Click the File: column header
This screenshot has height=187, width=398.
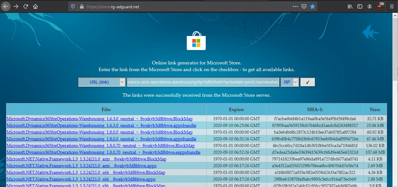tap(106, 109)
